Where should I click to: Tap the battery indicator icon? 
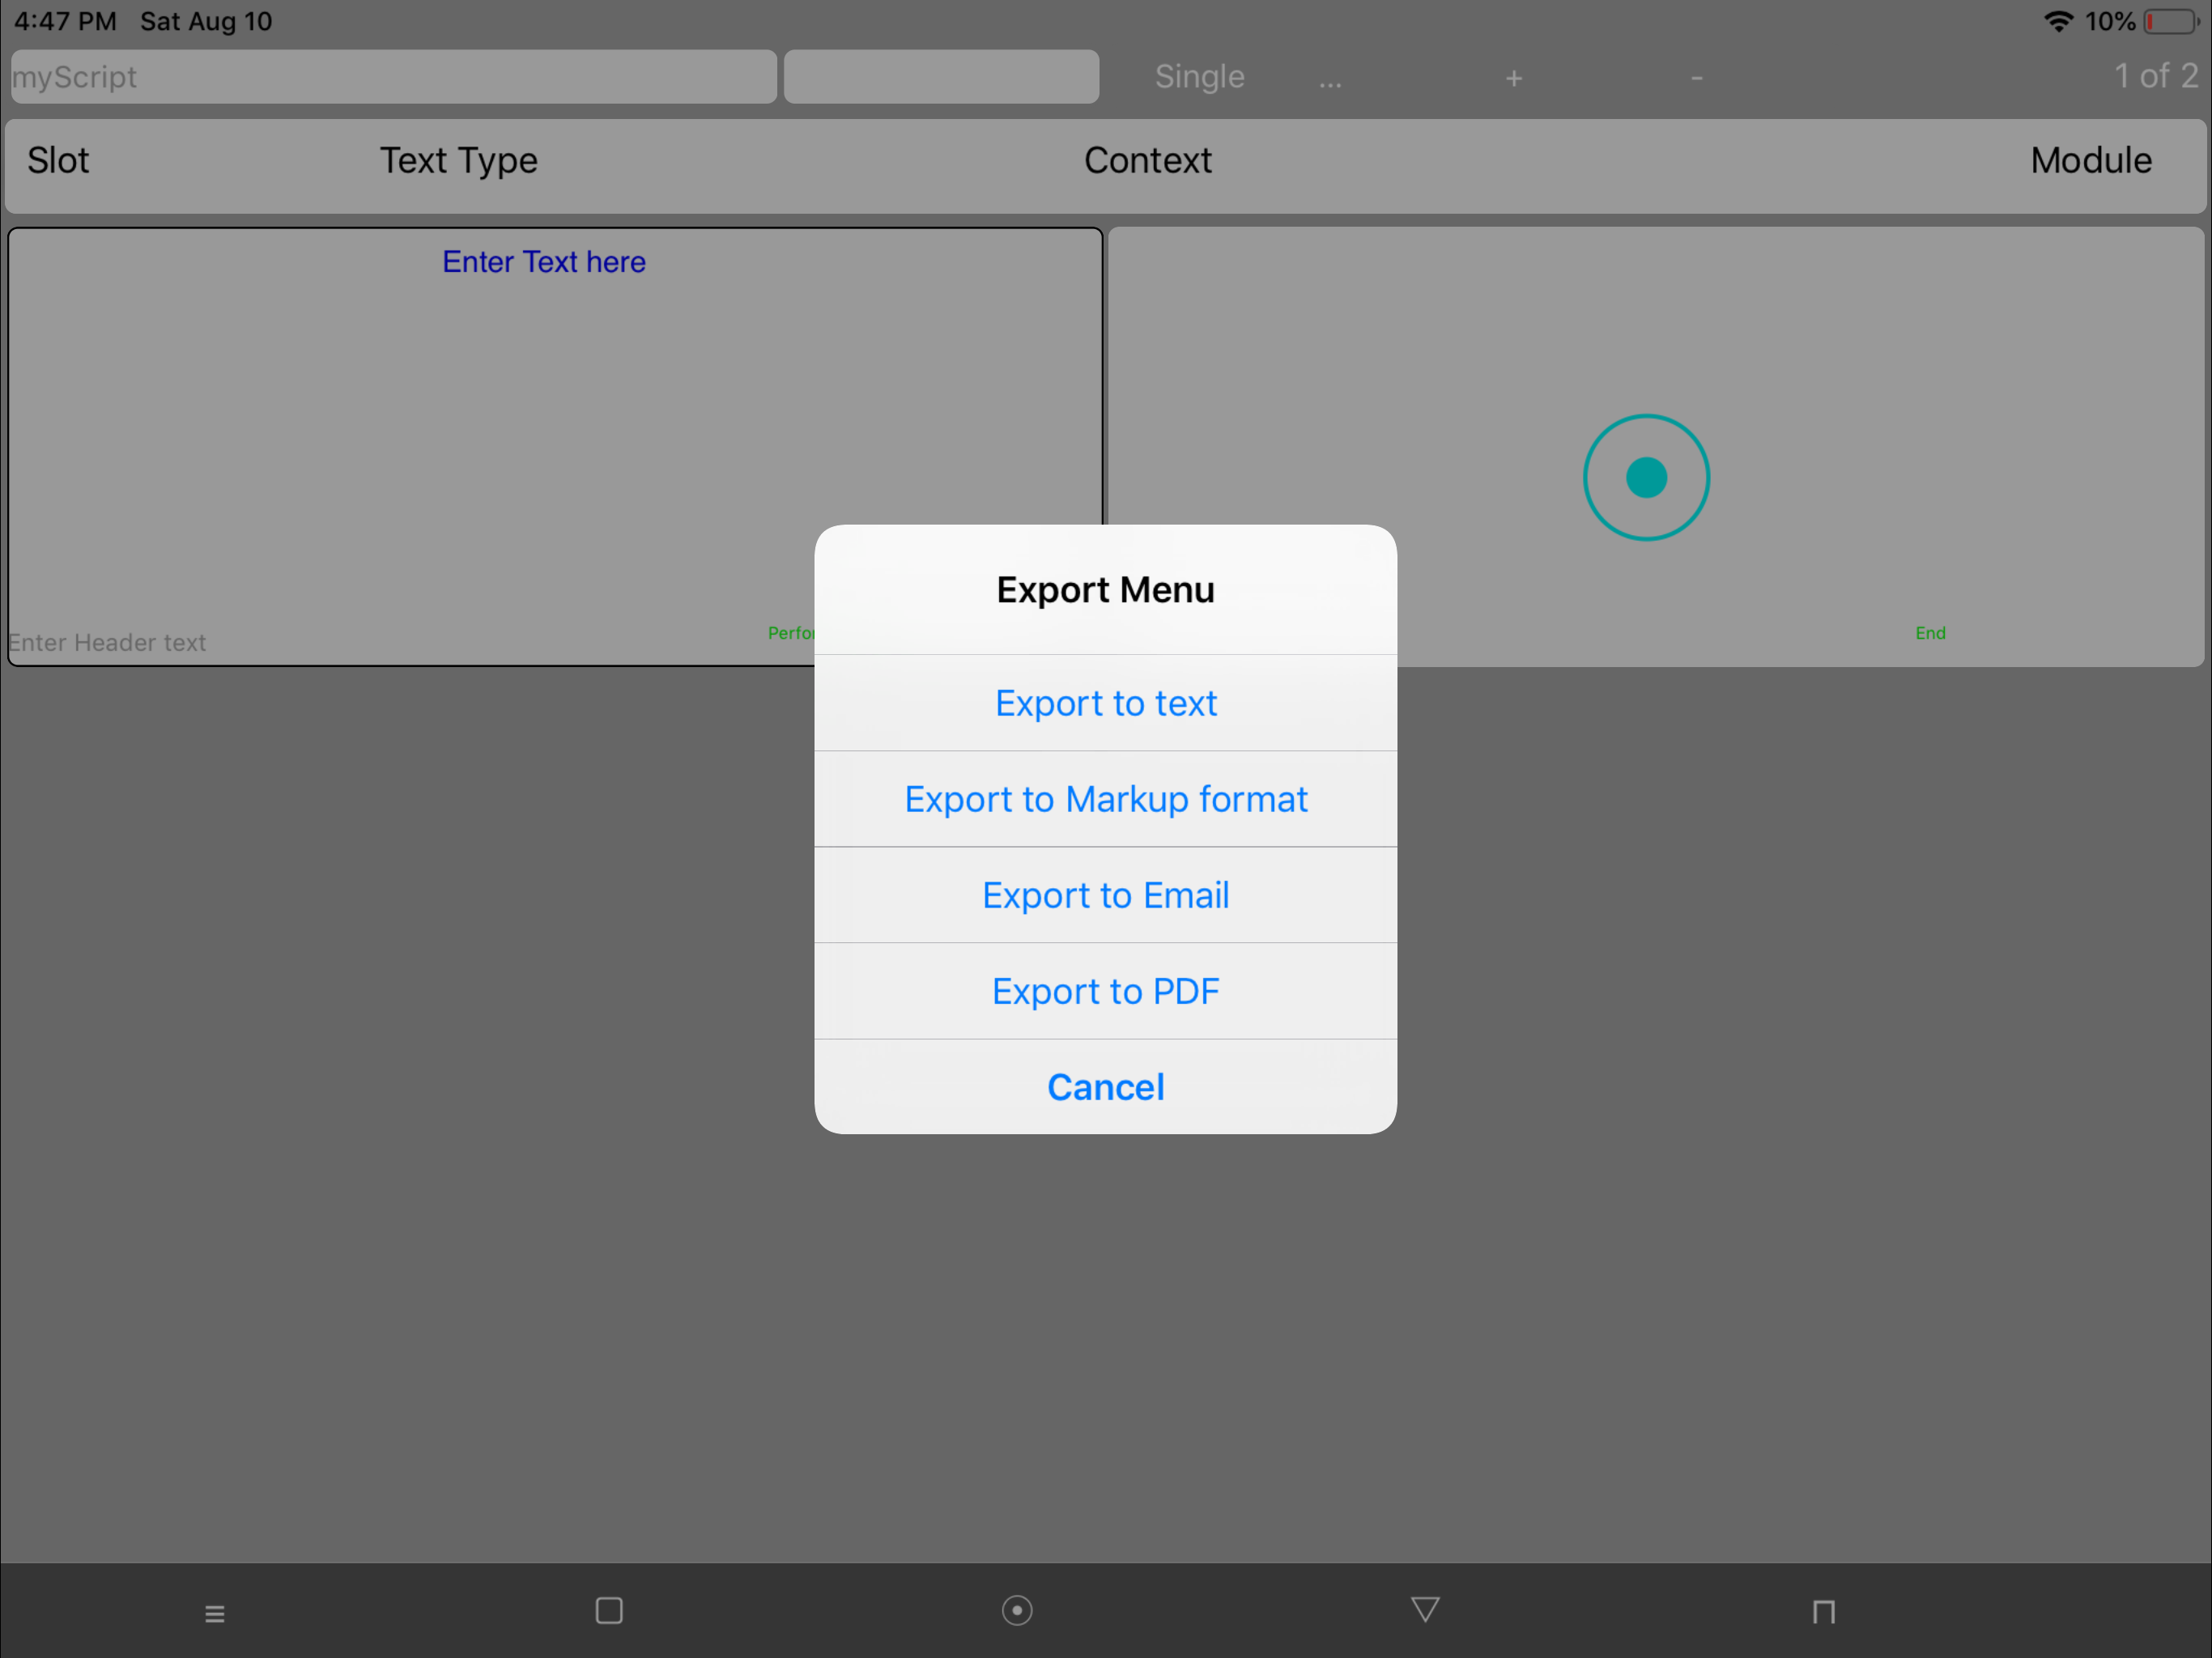coord(2171,21)
